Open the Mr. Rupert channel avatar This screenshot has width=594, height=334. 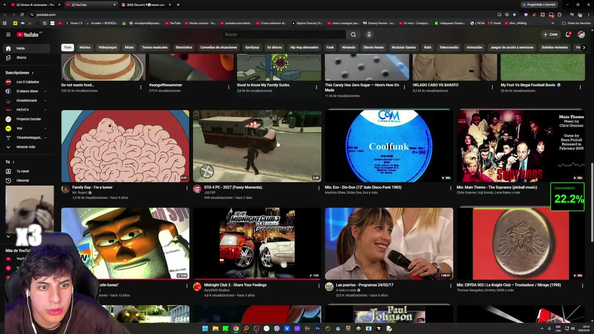coord(65,189)
